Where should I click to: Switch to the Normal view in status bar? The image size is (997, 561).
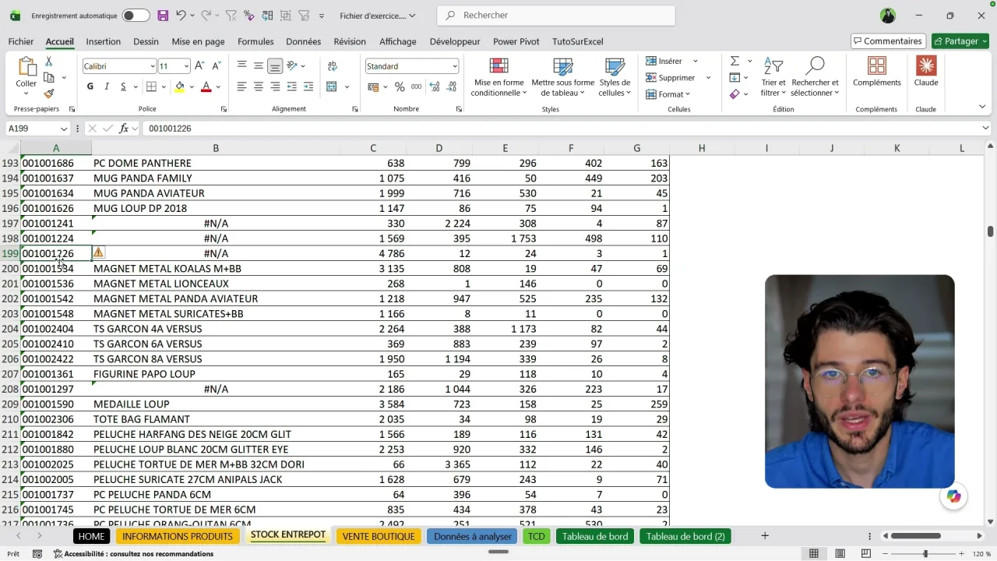(x=814, y=554)
